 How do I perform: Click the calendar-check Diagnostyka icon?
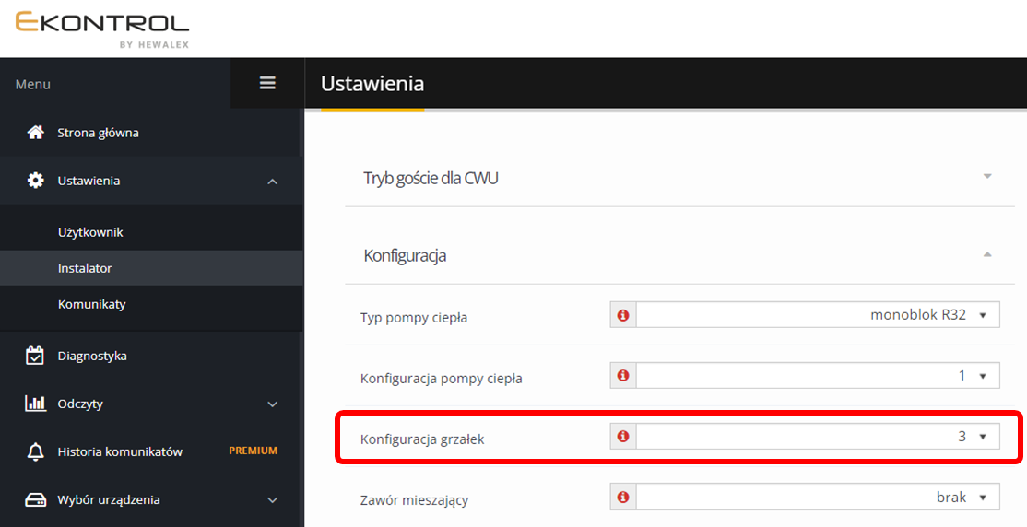[x=36, y=356]
